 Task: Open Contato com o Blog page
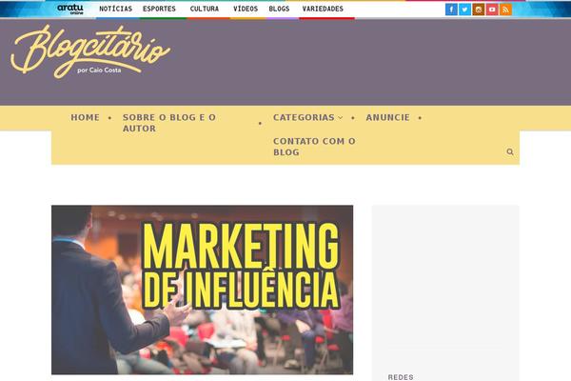click(x=314, y=147)
